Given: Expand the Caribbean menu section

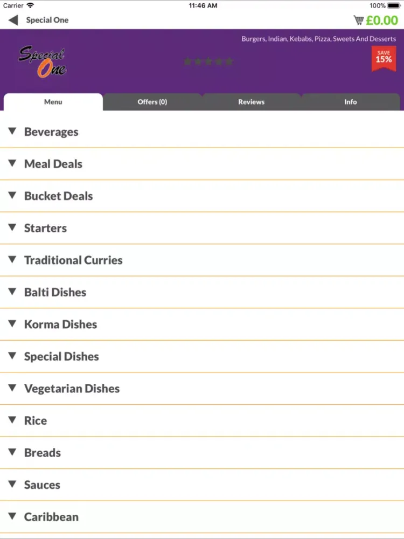Looking at the screenshot, I should 51,517.
